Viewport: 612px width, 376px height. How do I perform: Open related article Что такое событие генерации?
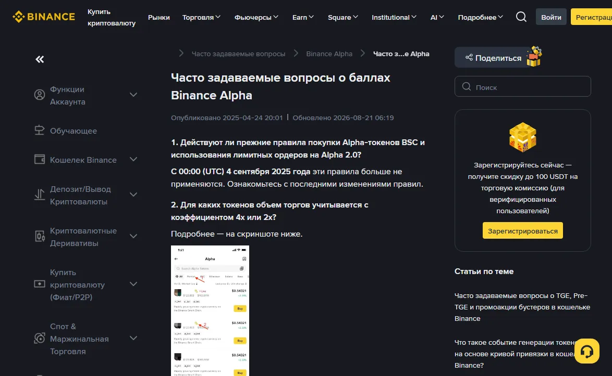click(x=515, y=354)
